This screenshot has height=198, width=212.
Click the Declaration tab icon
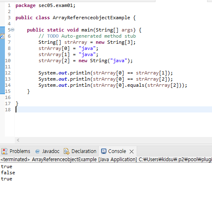[67, 151]
